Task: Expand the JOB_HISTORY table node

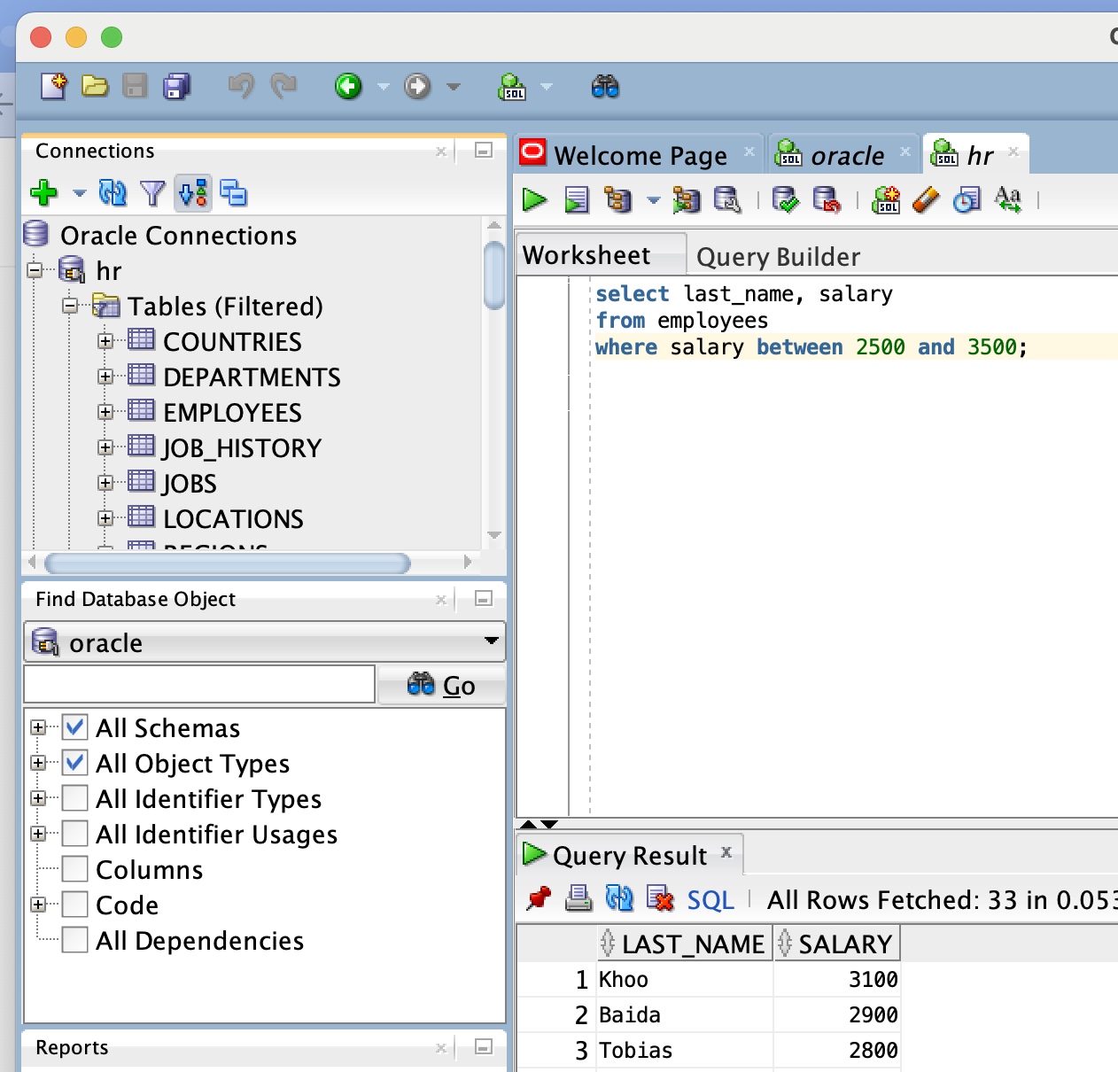Action: pos(105,447)
